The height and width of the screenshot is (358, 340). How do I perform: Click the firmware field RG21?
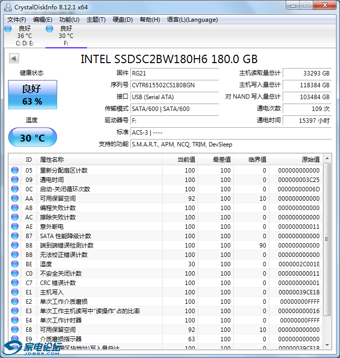click(x=174, y=73)
